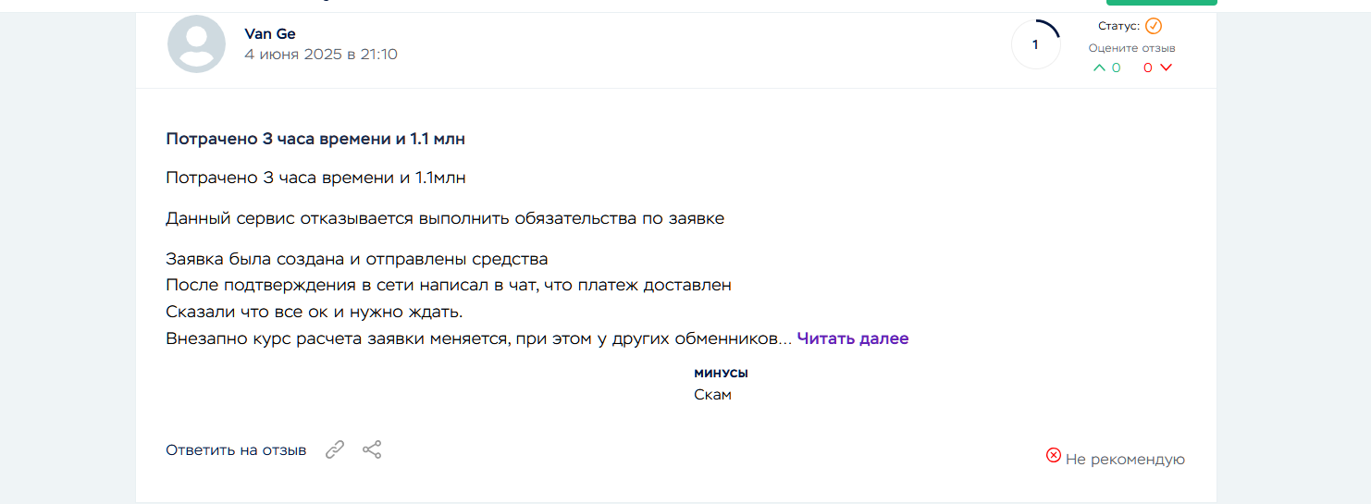The height and width of the screenshot is (504, 1371).
Task: Copy review link via chain icon
Action: pos(335,450)
